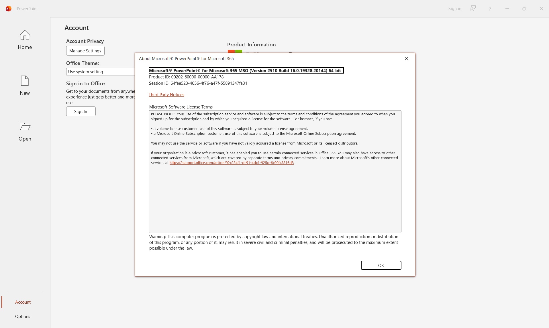The image size is (549, 328).
Task: Click the Open folder icon
Action: [25, 127]
